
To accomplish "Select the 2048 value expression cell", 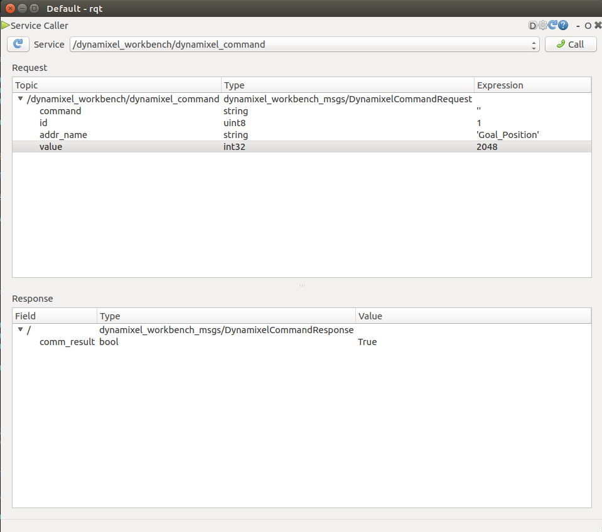I will tap(487, 147).
